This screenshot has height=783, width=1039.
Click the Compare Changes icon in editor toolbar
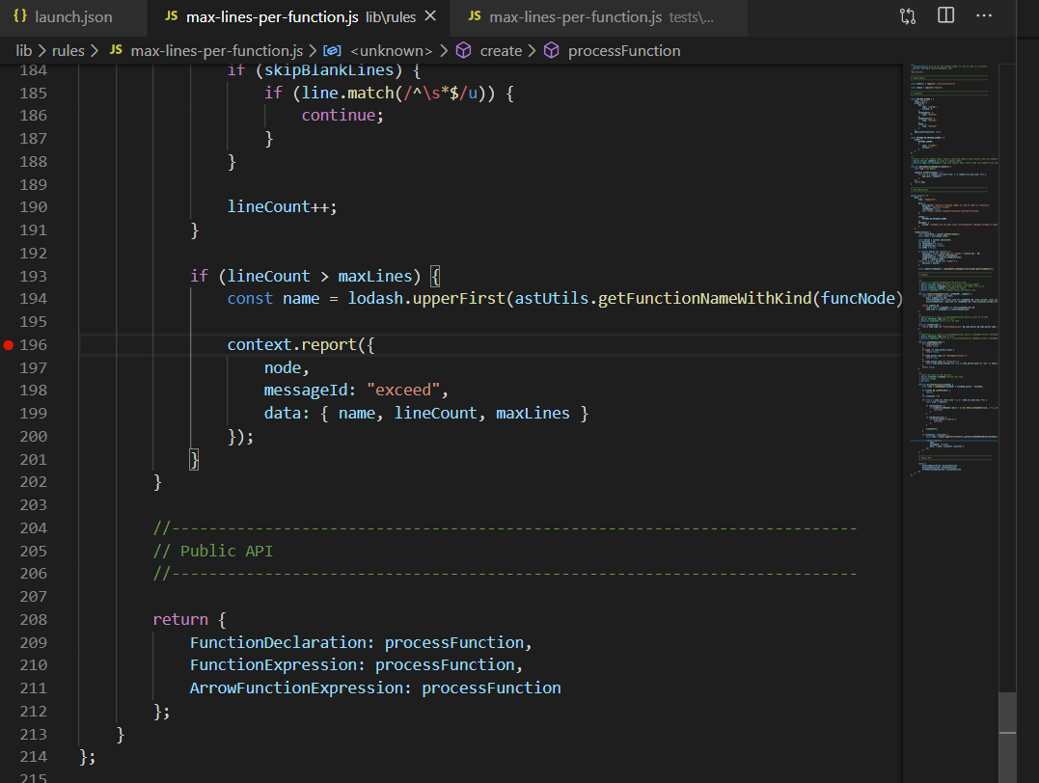tap(908, 15)
